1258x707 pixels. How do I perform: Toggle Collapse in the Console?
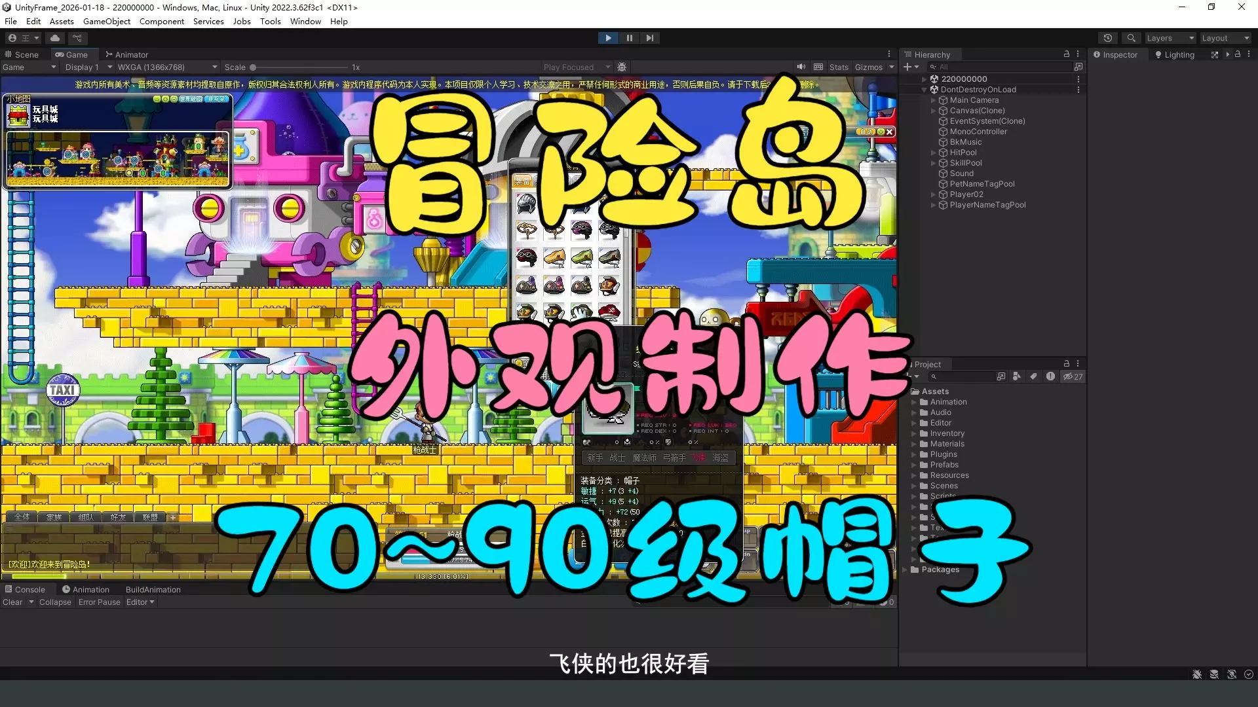click(x=55, y=602)
